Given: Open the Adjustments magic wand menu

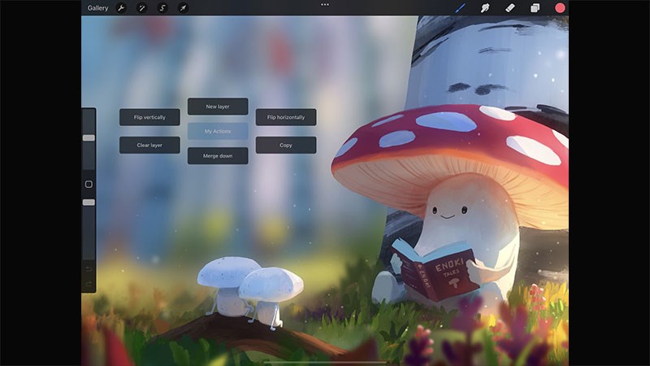Looking at the screenshot, I should 141,8.
